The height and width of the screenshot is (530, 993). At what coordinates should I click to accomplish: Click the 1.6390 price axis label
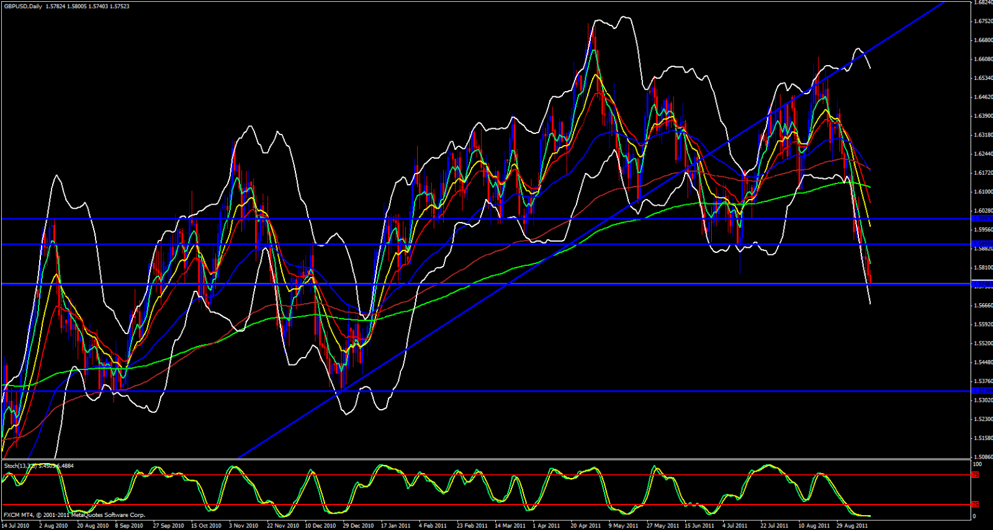[x=982, y=116]
